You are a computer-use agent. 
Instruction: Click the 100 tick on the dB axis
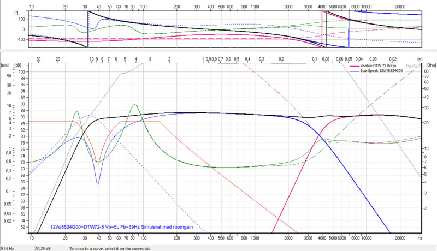23,71
